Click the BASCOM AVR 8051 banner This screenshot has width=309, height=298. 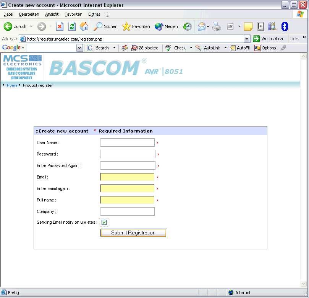click(116, 67)
